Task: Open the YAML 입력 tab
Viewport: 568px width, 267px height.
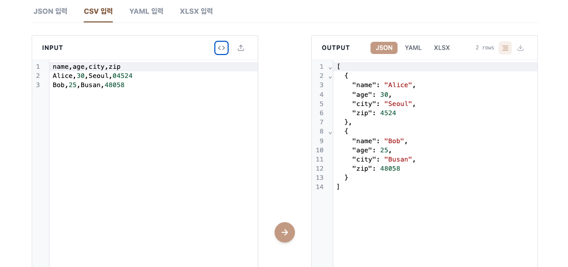Action: click(x=146, y=11)
